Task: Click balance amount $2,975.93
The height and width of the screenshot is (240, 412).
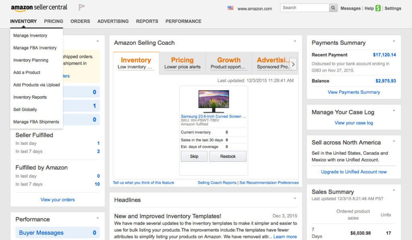Action: click(385, 81)
